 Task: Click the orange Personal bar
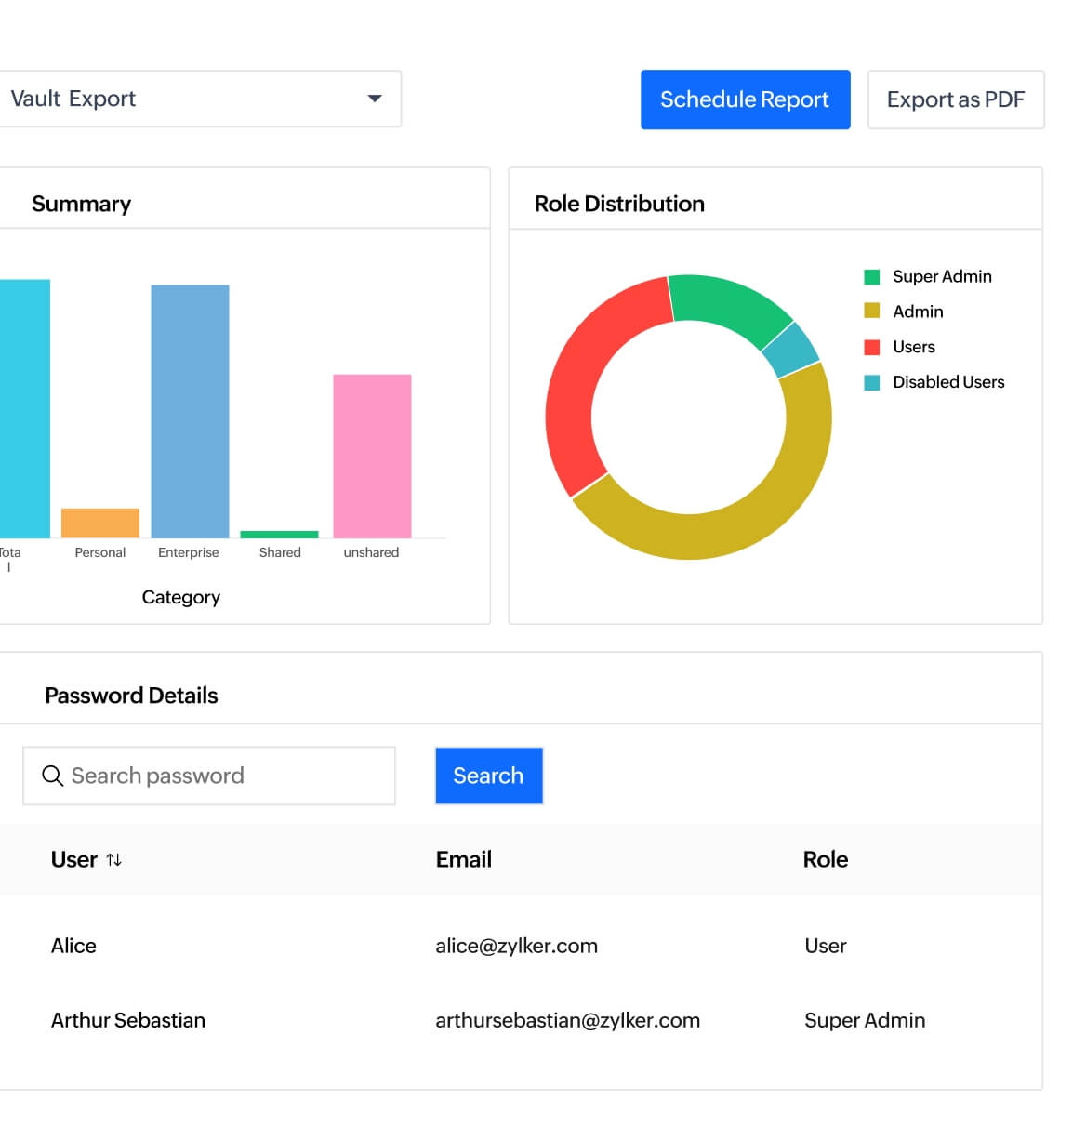pyautogui.click(x=100, y=523)
